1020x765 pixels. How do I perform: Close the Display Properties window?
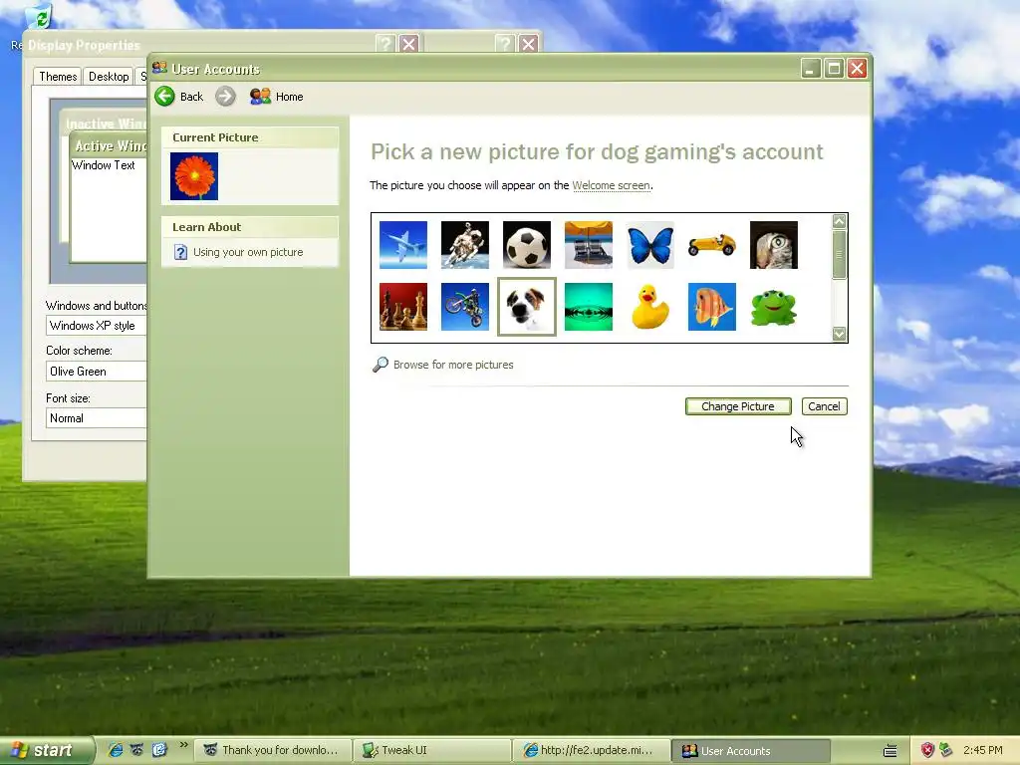tap(408, 44)
